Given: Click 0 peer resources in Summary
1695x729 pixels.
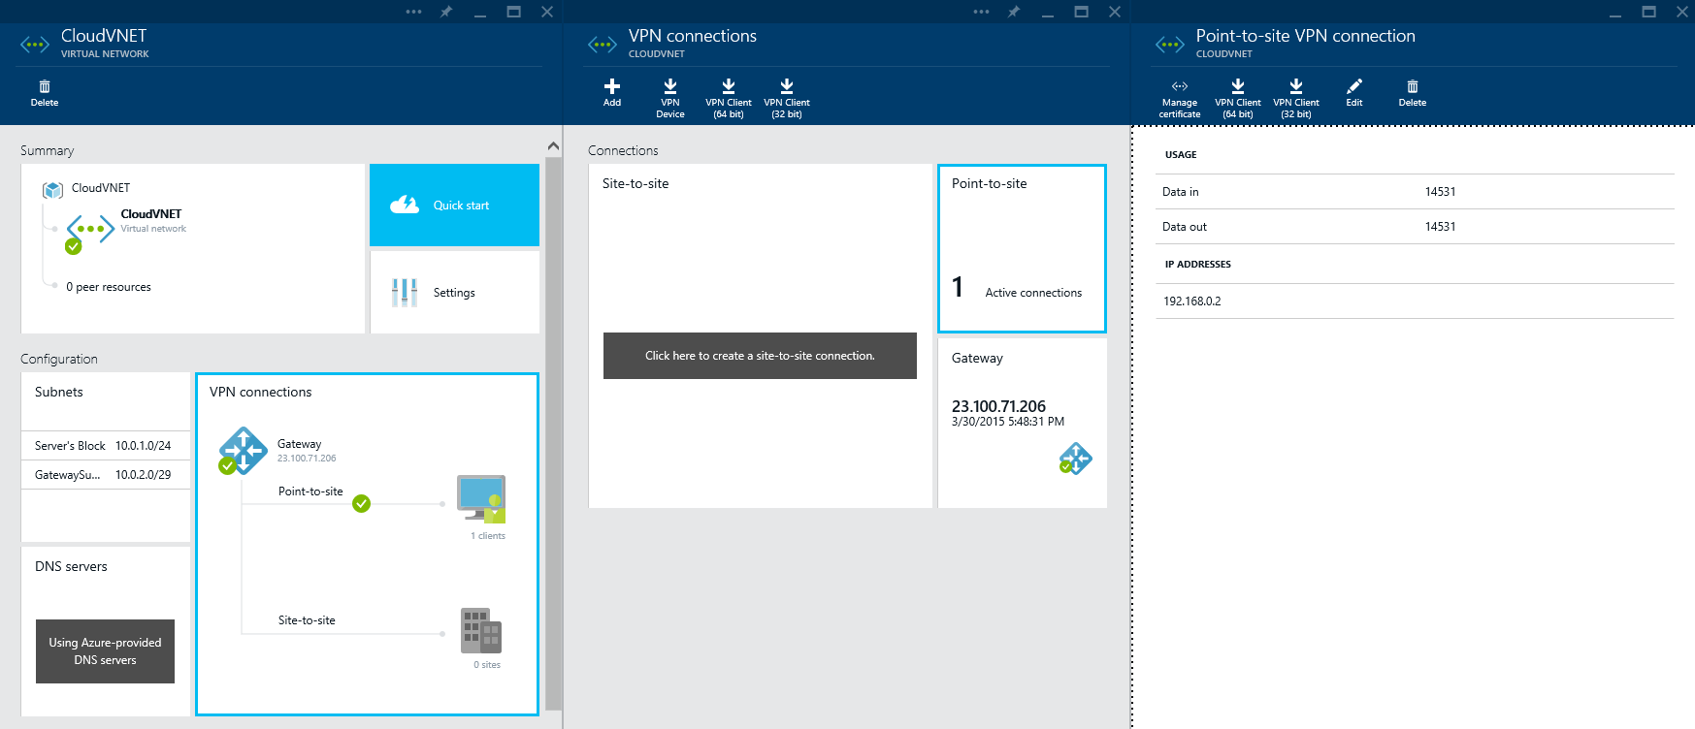Looking at the screenshot, I should [x=109, y=287].
